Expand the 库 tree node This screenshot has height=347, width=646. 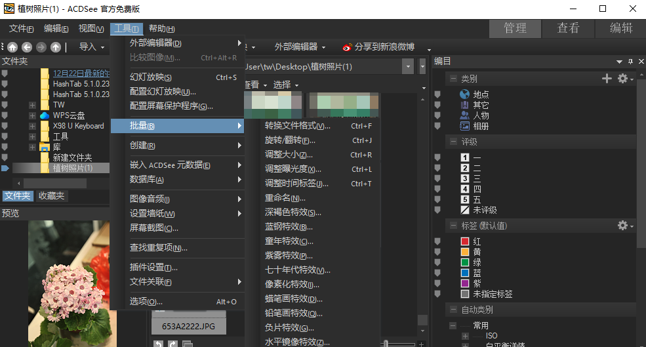point(32,147)
